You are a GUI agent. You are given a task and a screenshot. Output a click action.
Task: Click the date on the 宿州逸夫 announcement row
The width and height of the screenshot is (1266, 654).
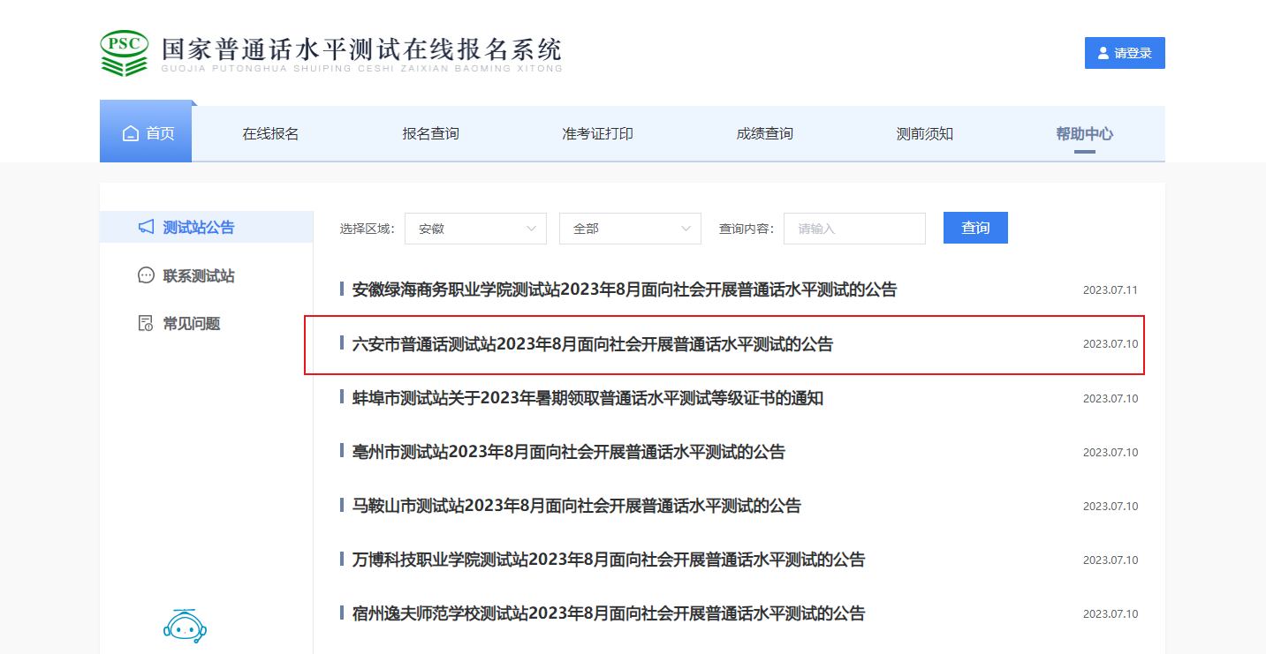click(x=1111, y=614)
